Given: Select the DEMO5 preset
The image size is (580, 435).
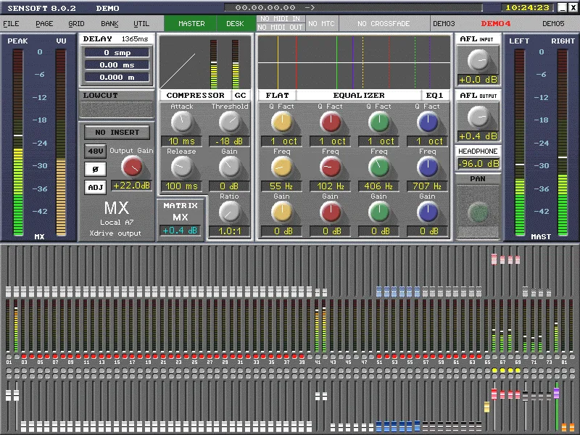Looking at the screenshot, I should (x=553, y=23).
